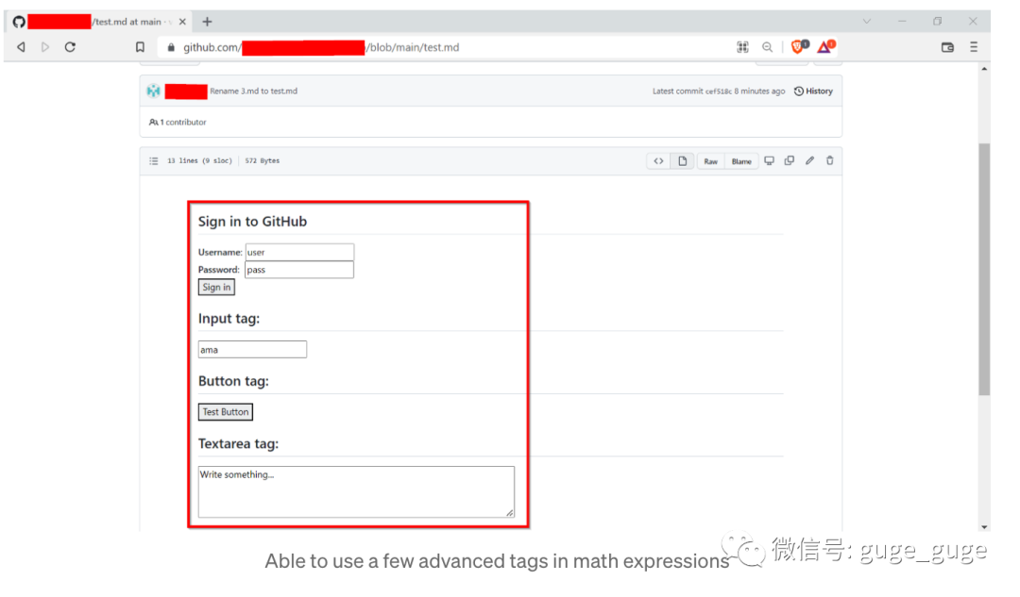Click the Password input field
1020x597 pixels.
299,270
